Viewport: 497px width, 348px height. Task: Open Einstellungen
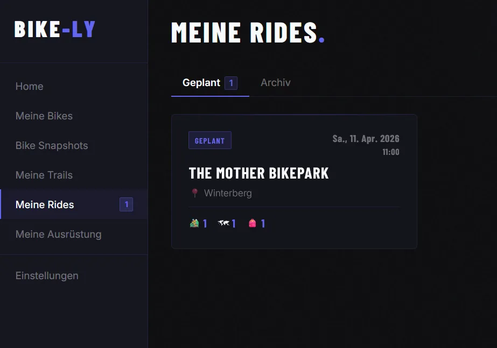click(47, 275)
